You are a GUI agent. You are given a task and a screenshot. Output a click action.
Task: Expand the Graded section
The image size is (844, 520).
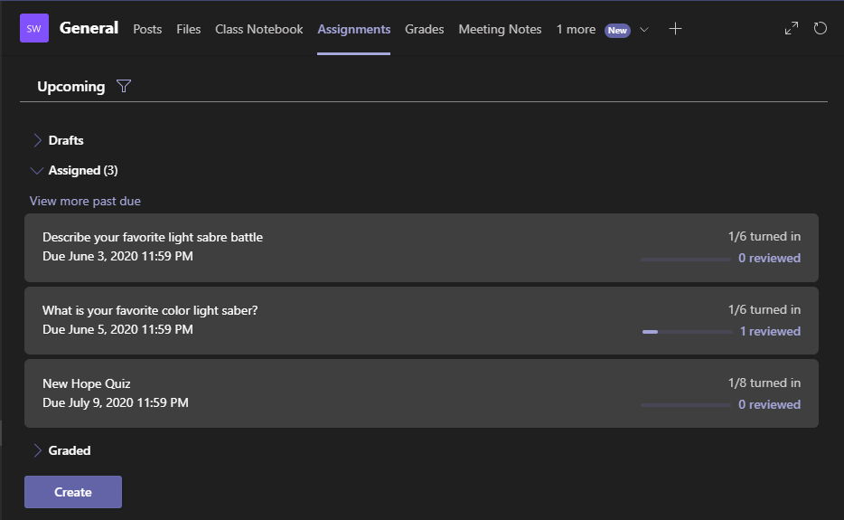pyautogui.click(x=38, y=450)
